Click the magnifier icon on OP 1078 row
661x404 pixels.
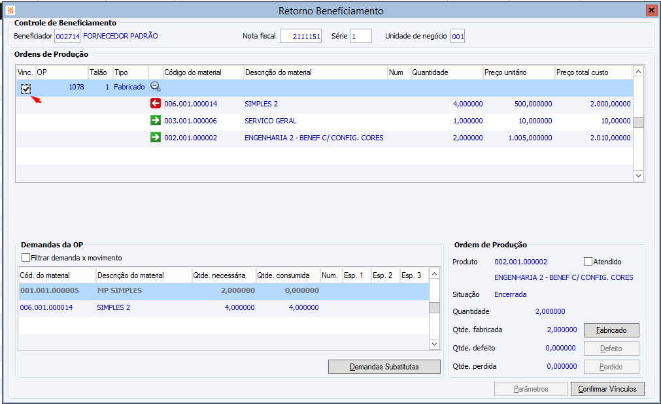[156, 87]
